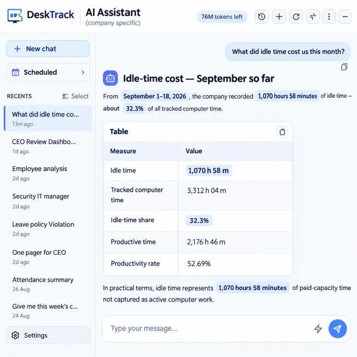This screenshot has width=357, height=357.
Task: Click the plus icon in the header
Action: (x=279, y=16)
